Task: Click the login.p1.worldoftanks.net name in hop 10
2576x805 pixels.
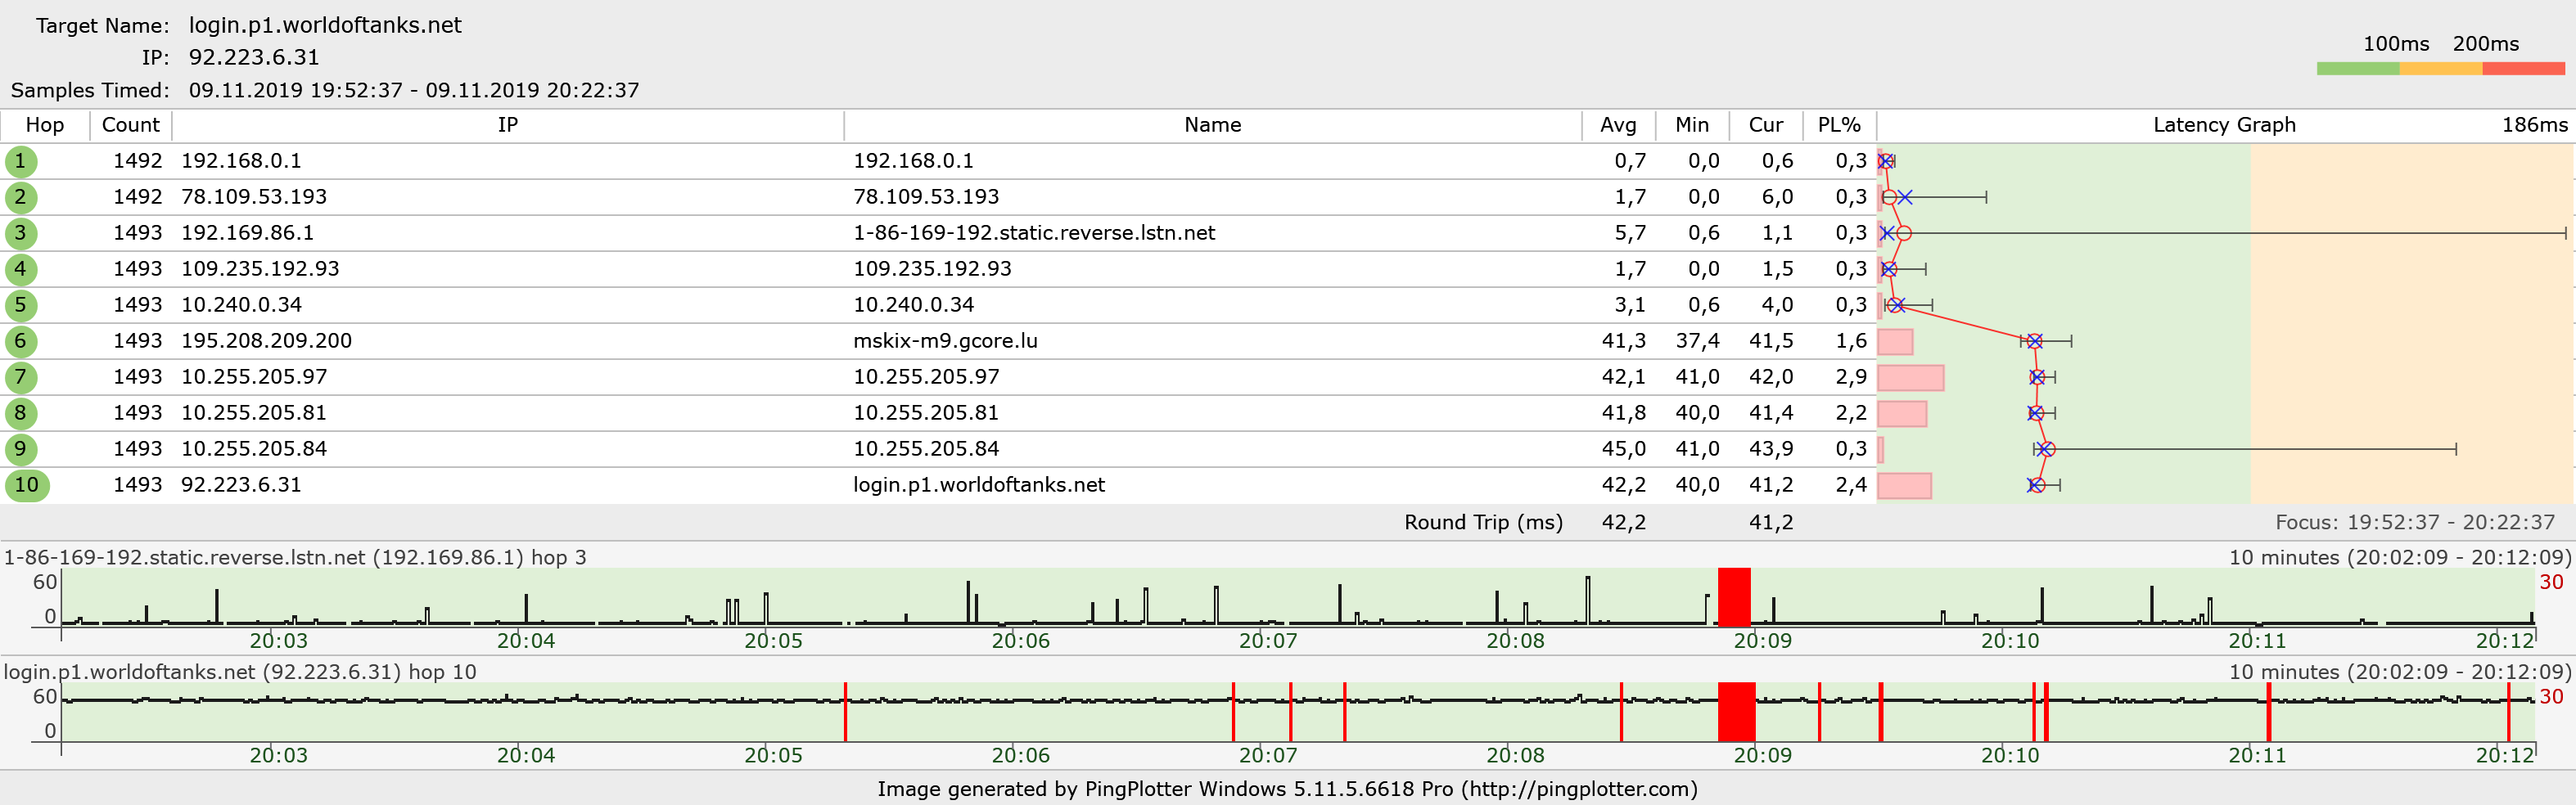Action: coord(978,485)
